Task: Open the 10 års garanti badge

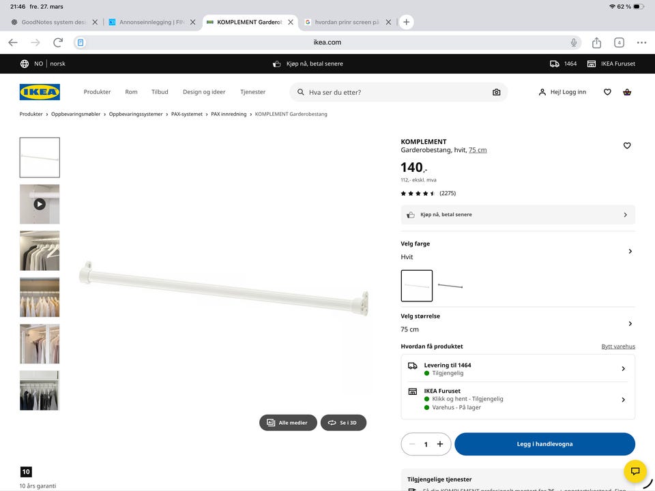Action: coord(27,472)
